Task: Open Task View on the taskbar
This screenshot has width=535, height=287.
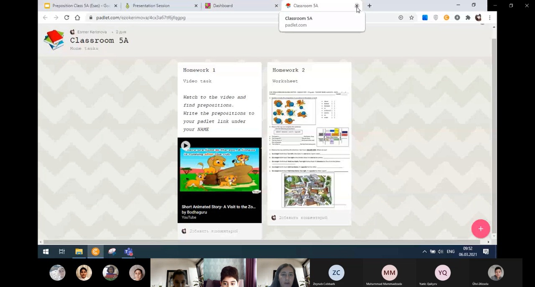Action: point(62,251)
